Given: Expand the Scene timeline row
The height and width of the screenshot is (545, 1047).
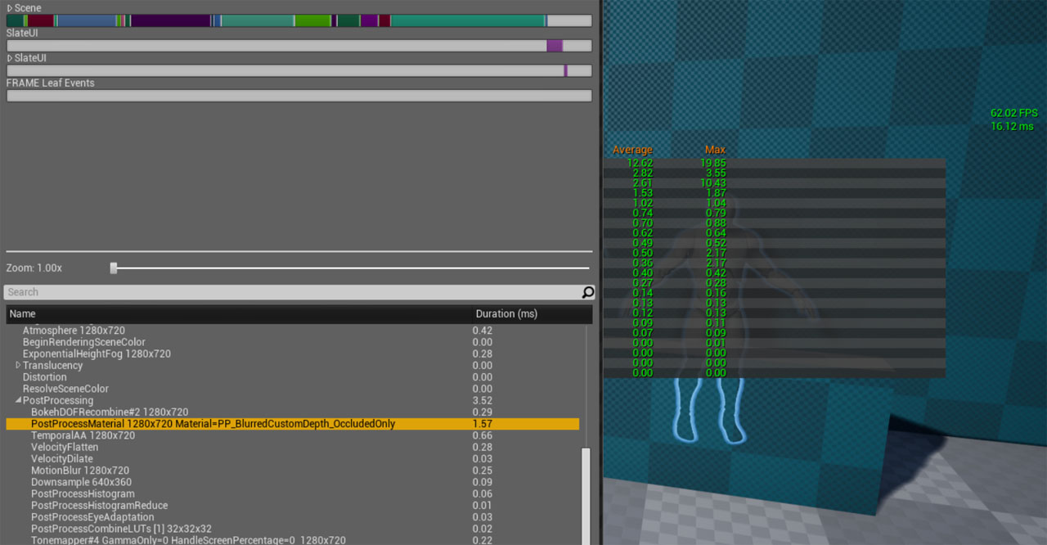Looking at the screenshot, I should click(10, 8).
